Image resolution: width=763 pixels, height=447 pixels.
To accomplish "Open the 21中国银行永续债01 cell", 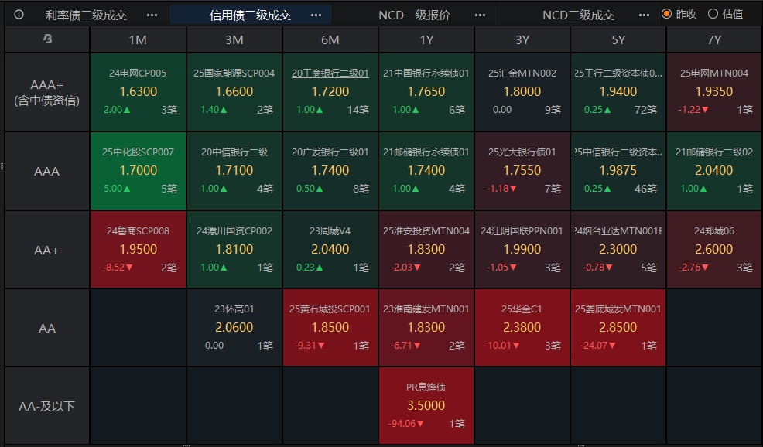I will [426, 92].
